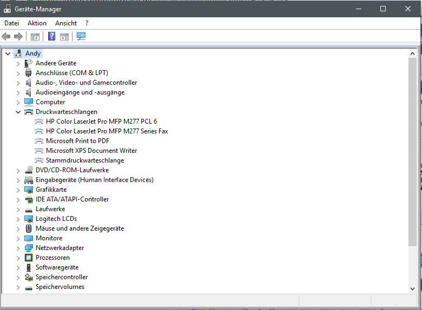Select Microsoft XPS Document Writer entry
The image size is (422, 310).
[x=91, y=151]
